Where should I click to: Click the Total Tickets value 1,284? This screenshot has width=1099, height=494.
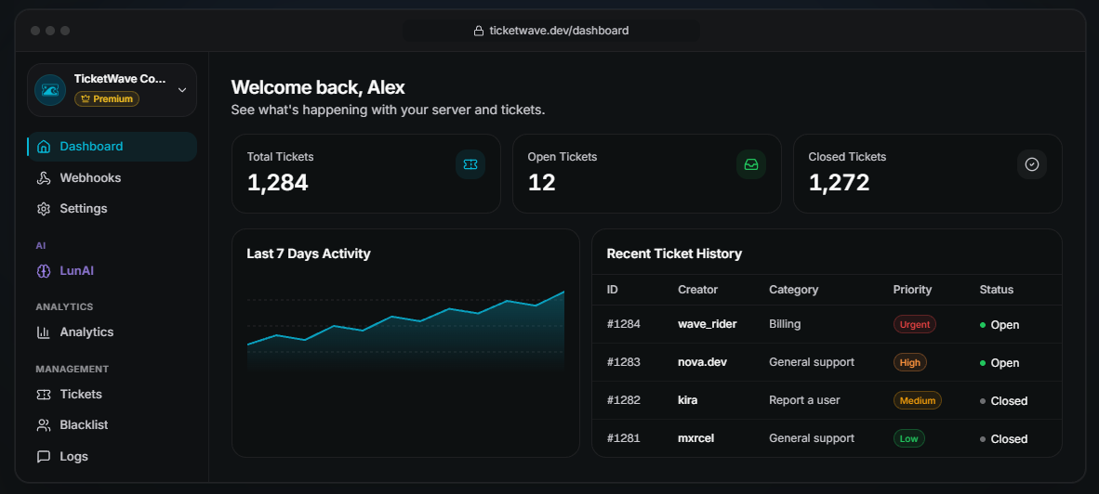tap(278, 183)
